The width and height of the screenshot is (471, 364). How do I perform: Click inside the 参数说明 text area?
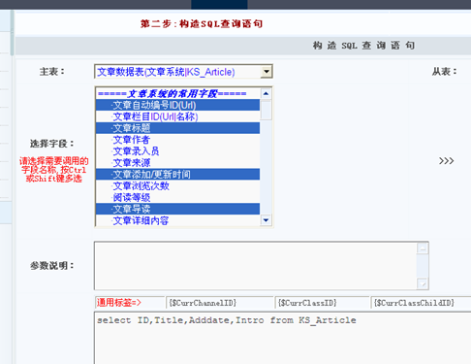coord(255,266)
